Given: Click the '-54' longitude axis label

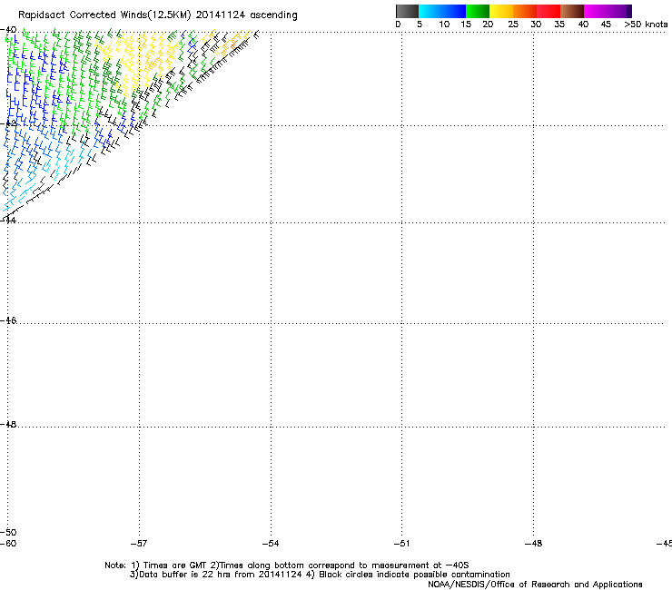Looking at the screenshot, I should pyautogui.click(x=271, y=544).
